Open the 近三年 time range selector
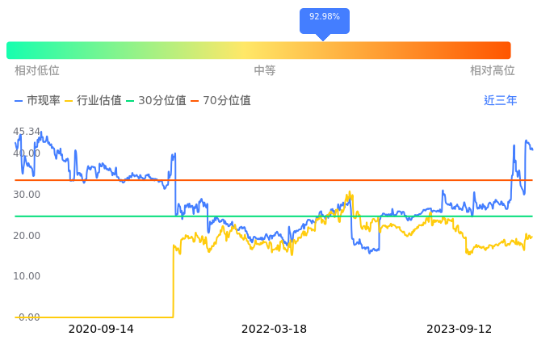 coord(501,101)
